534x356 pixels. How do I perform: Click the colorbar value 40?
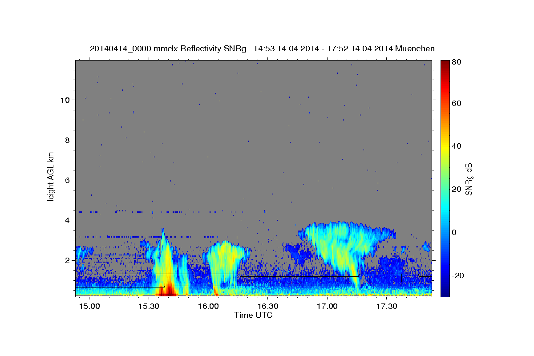point(456,146)
